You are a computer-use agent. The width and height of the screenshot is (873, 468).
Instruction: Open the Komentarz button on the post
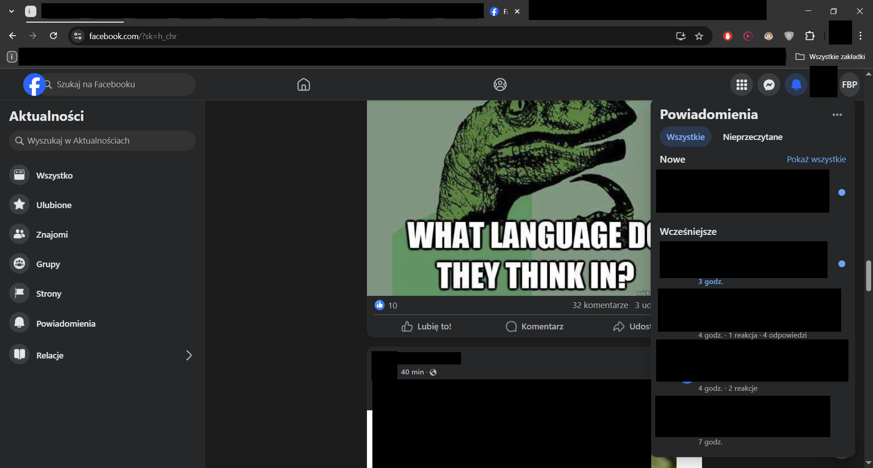[534, 326]
